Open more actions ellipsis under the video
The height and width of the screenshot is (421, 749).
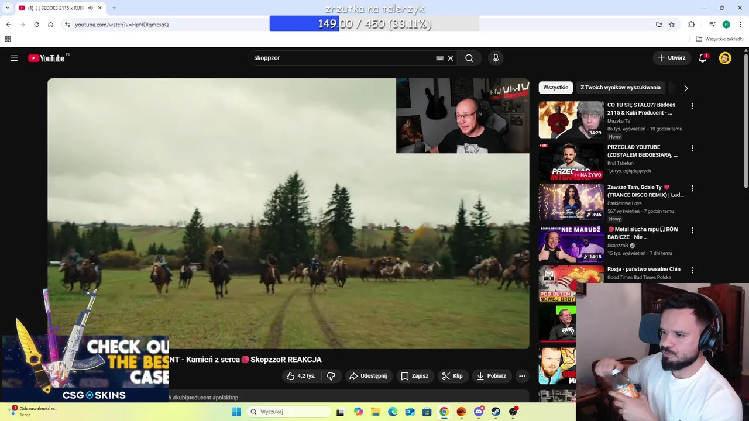point(523,376)
